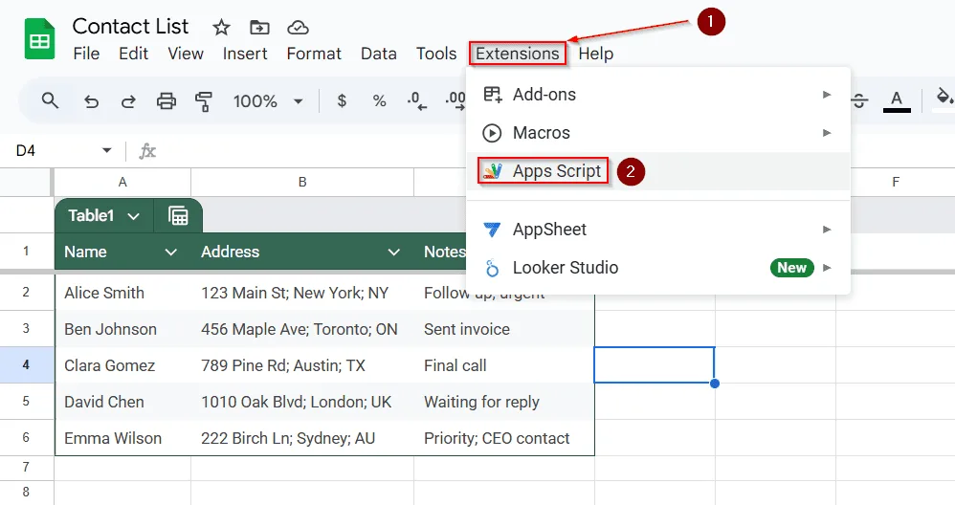The height and width of the screenshot is (505, 955).
Task: Click the Macros play icon
Action: tap(492, 133)
